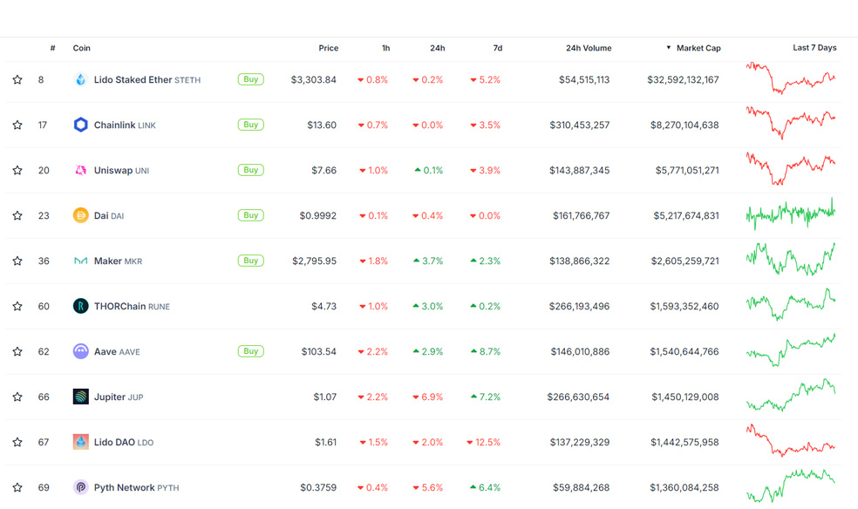Buy Lido Staked Ether

pos(250,79)
